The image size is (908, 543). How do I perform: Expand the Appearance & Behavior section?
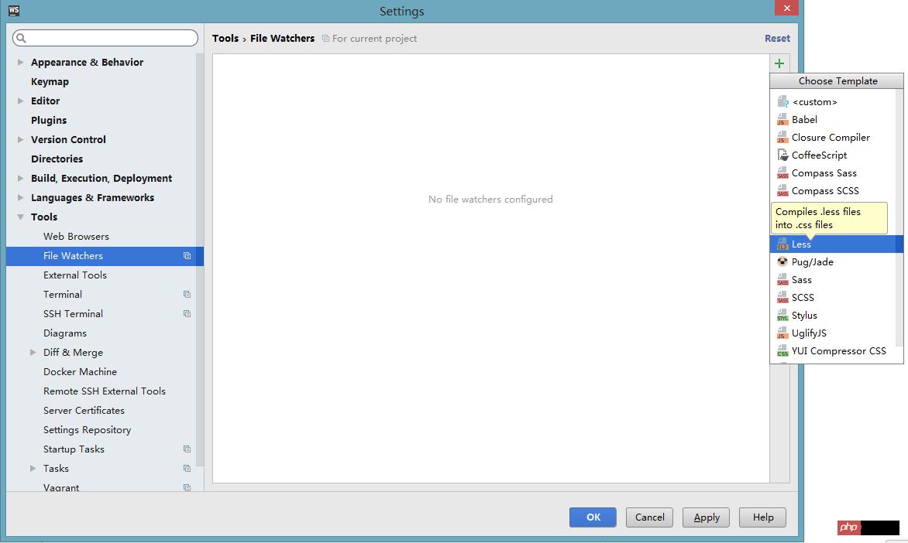21,63
